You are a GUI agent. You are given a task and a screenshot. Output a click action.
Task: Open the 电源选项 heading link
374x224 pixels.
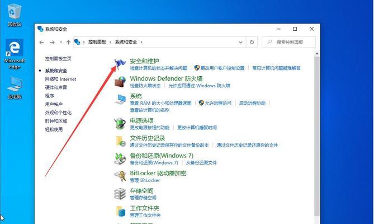pos(141,120)
